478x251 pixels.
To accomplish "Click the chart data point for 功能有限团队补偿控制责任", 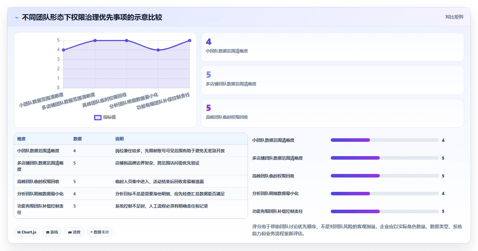I will point(190,41).
